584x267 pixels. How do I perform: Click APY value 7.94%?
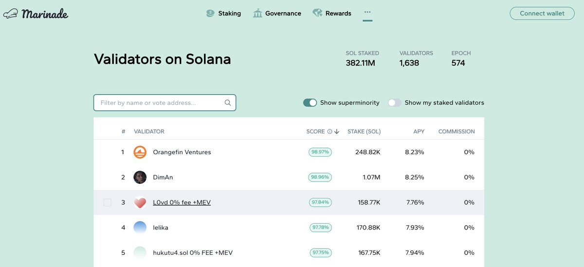[415, 253]
